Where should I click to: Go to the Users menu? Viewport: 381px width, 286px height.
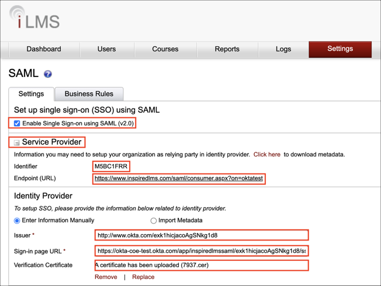point(106,49)
